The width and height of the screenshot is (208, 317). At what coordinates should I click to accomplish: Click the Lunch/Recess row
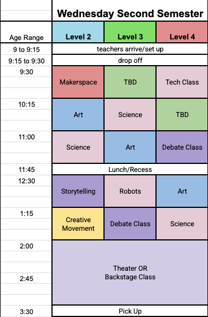pos(130,169)
